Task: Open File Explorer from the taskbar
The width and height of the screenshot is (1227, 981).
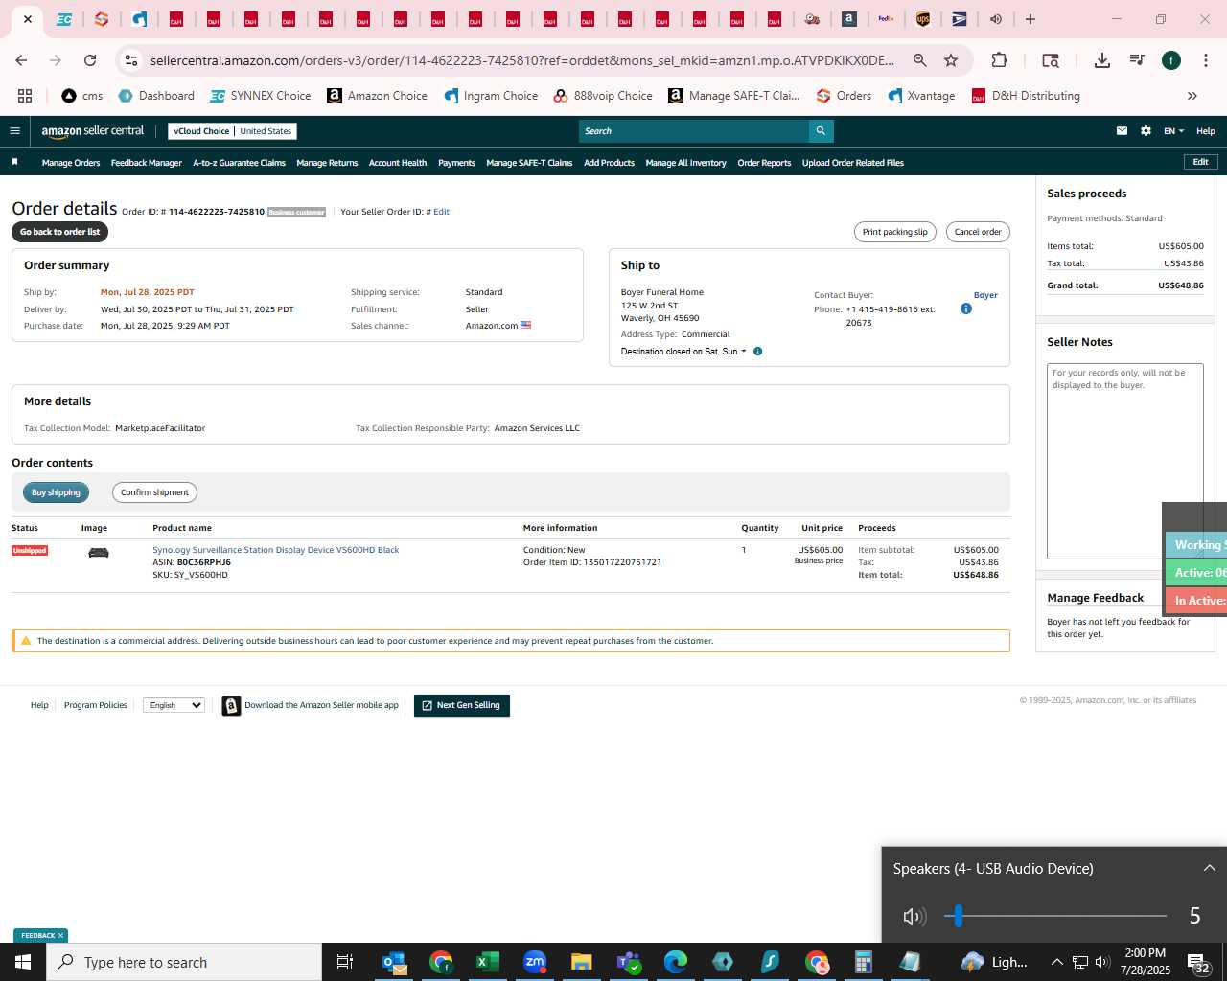Action: pos(581,962)
